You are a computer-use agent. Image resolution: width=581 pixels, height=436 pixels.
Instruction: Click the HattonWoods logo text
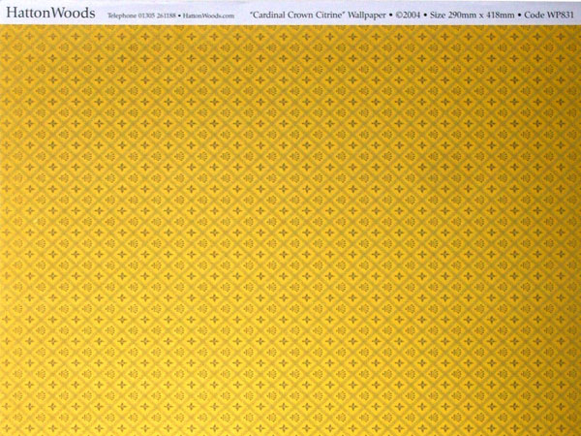[x=47, y=14]
